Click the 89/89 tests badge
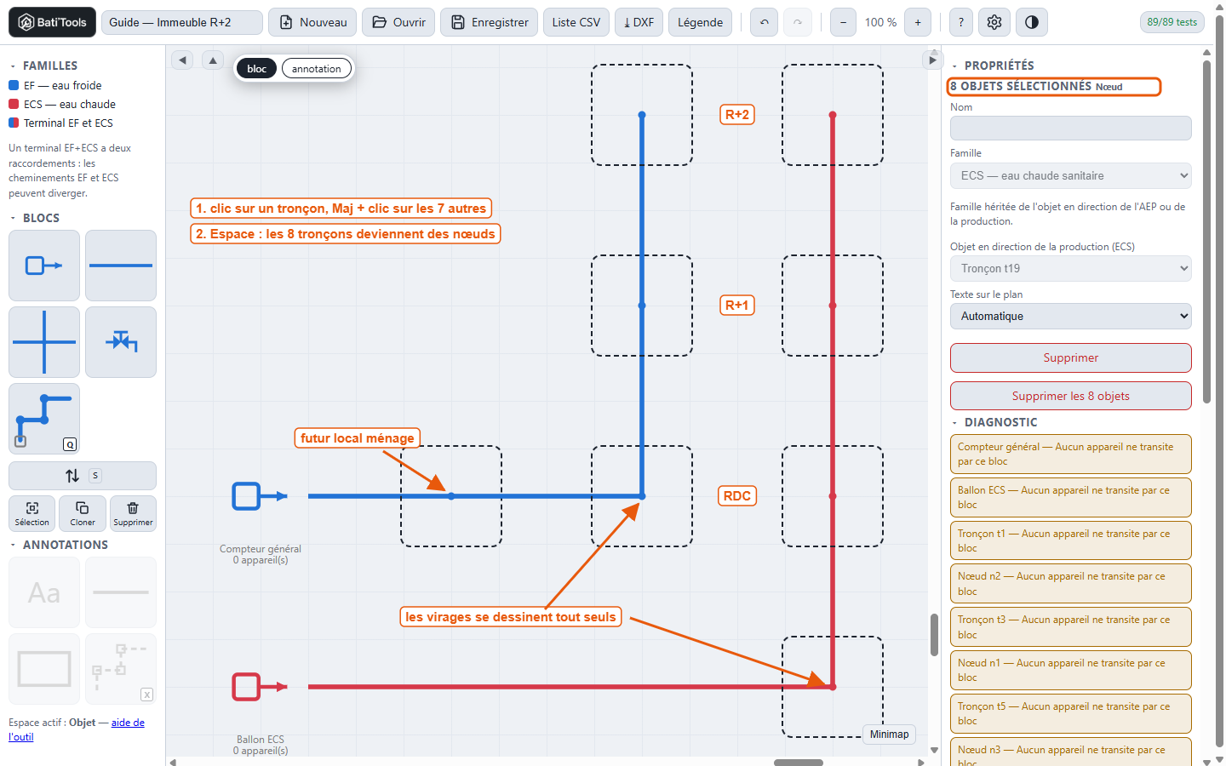The height and width of the screenshot is (766, 1226). pos(1172,22)
